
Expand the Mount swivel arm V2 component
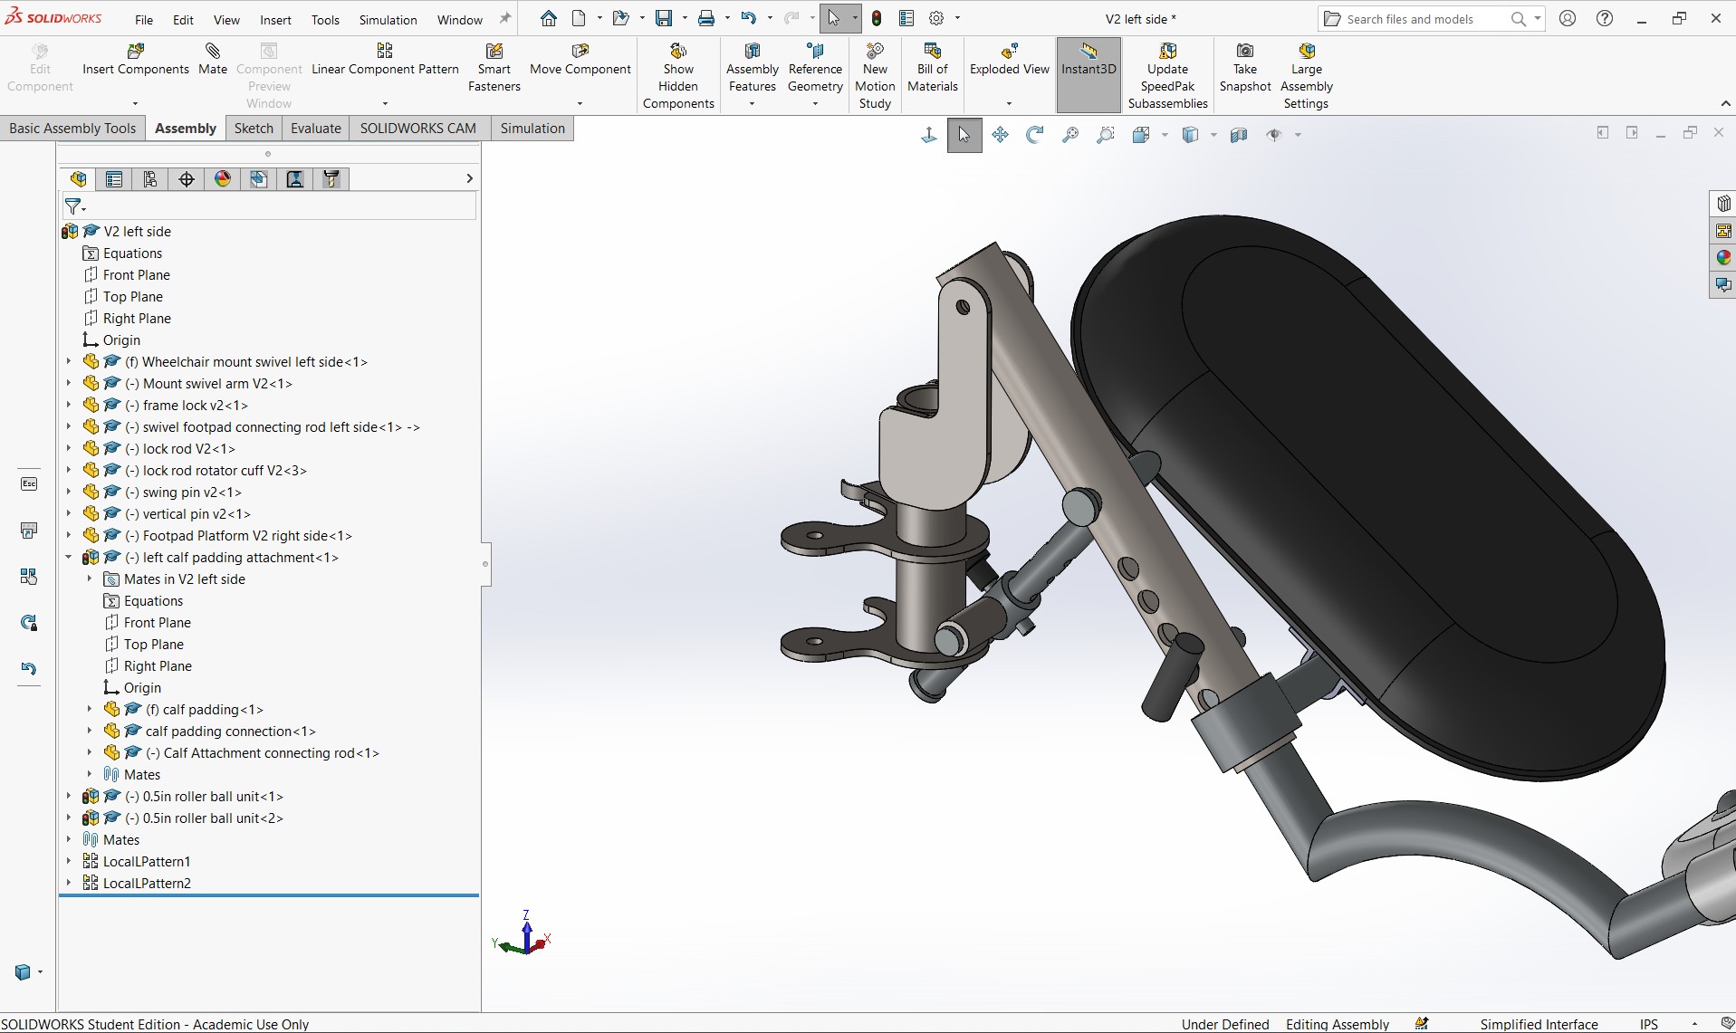coord(69,383)
